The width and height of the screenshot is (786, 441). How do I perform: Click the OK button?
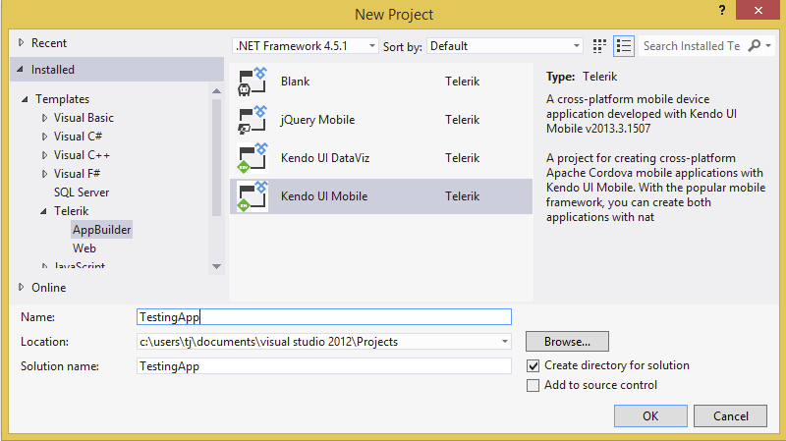[x=650, y=415]
